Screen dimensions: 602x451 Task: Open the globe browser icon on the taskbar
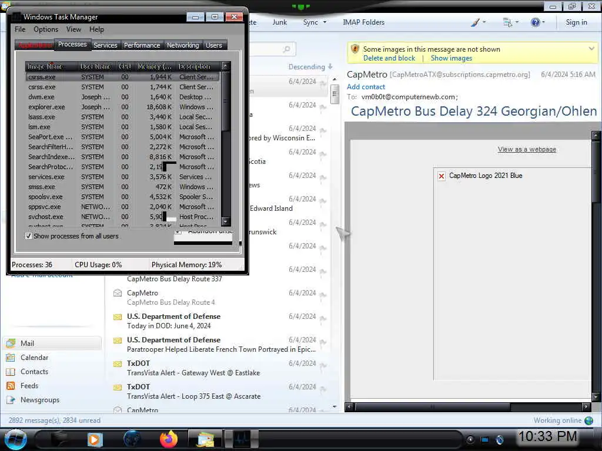pos(132,439)
